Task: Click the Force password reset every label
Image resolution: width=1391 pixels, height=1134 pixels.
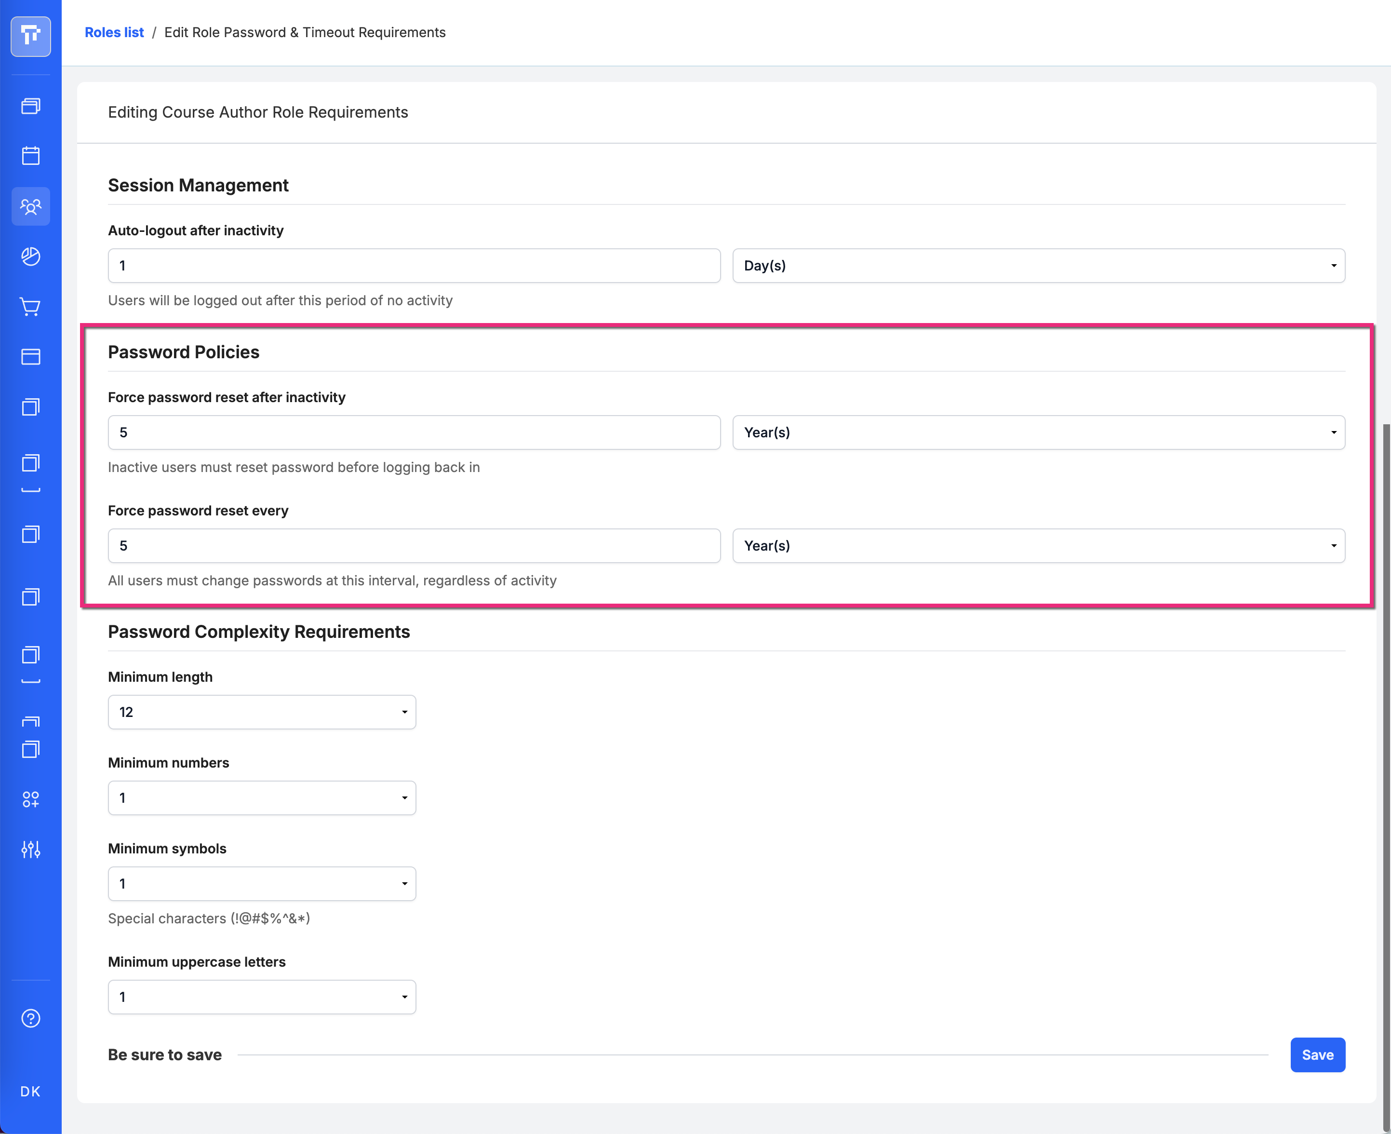Action: tap(198, 511)
